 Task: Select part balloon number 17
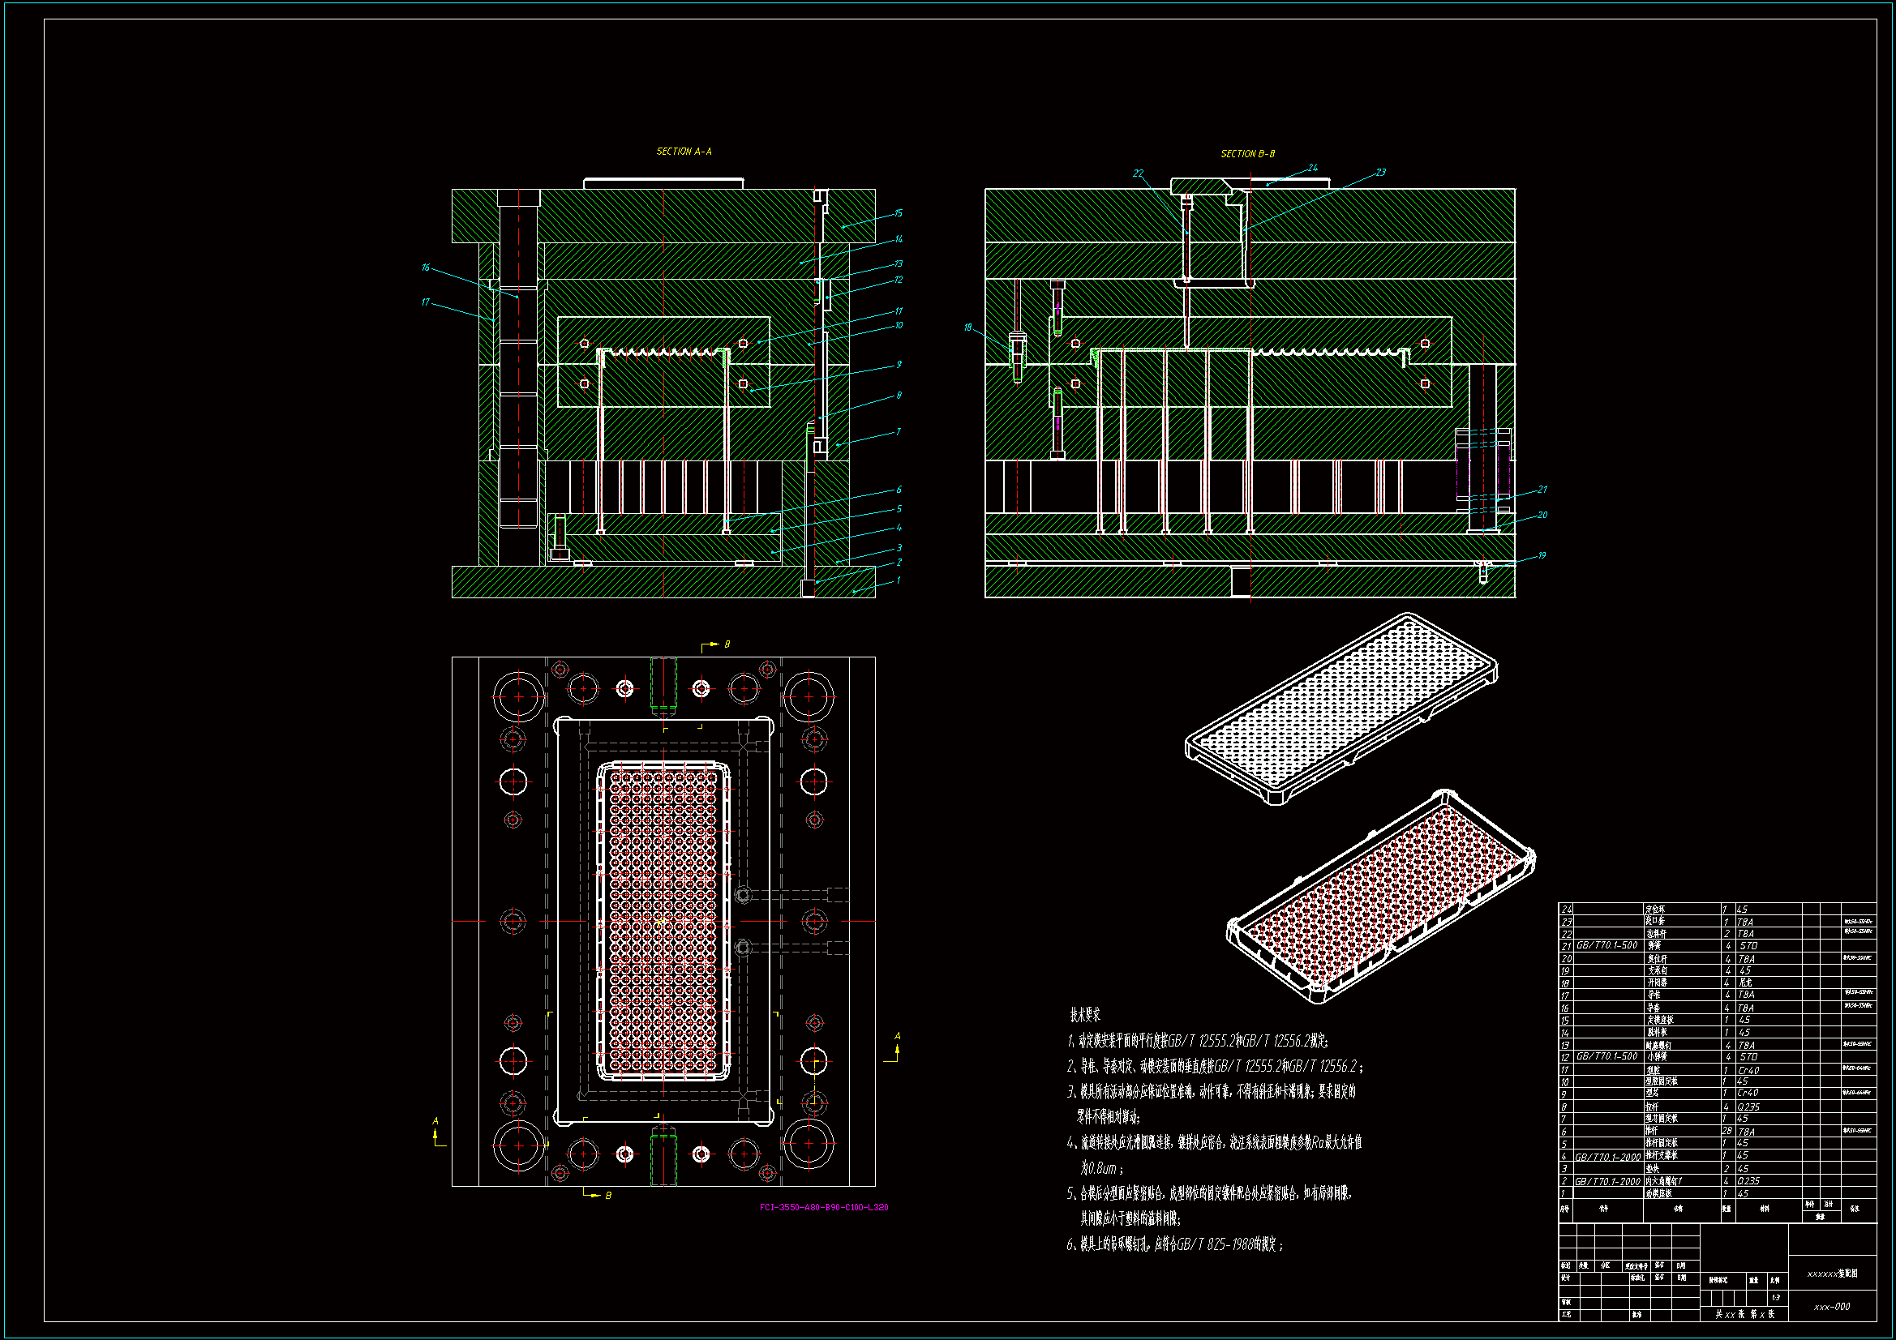[425, 302]
